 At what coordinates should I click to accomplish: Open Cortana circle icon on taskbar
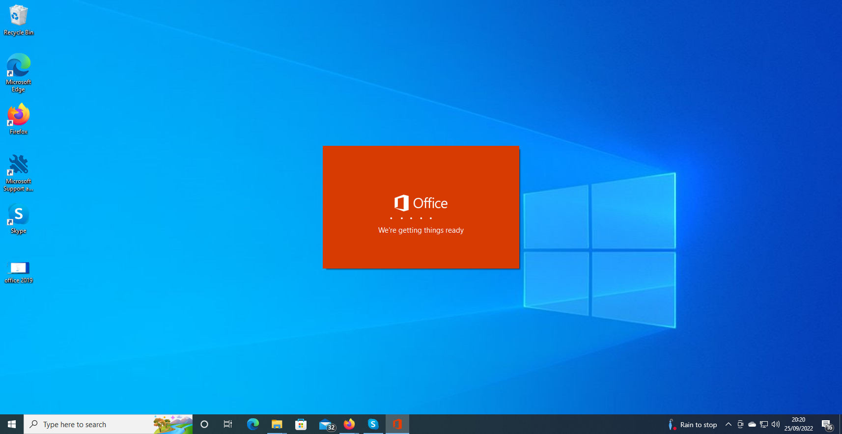204,424
